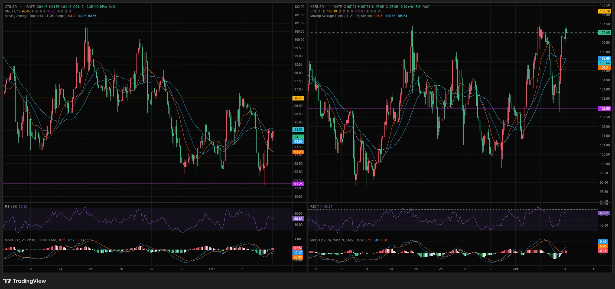
Task: Click the orange 105.21 moving average label
Action: click(x=605, y=68)
